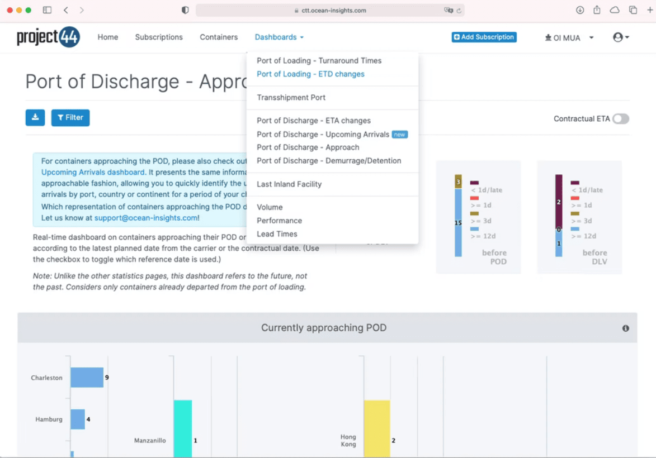
Task: Click the sidebar toggle icon in the browser
Action: point(47,9)
